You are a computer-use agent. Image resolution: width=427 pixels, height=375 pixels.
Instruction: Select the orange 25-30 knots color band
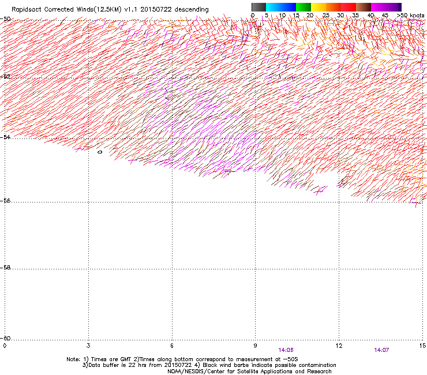[334, 7]
